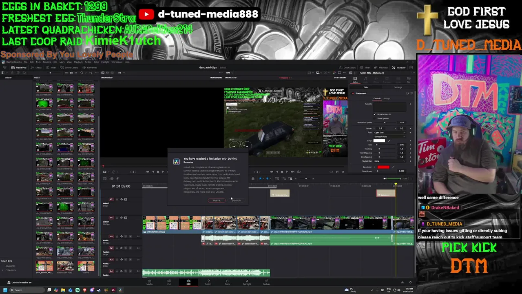Click the Animation Speed slider handle

[385, 122]
